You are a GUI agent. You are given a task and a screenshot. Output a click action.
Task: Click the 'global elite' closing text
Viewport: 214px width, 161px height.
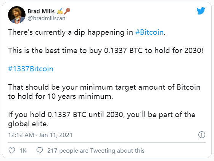coord(28,124)
